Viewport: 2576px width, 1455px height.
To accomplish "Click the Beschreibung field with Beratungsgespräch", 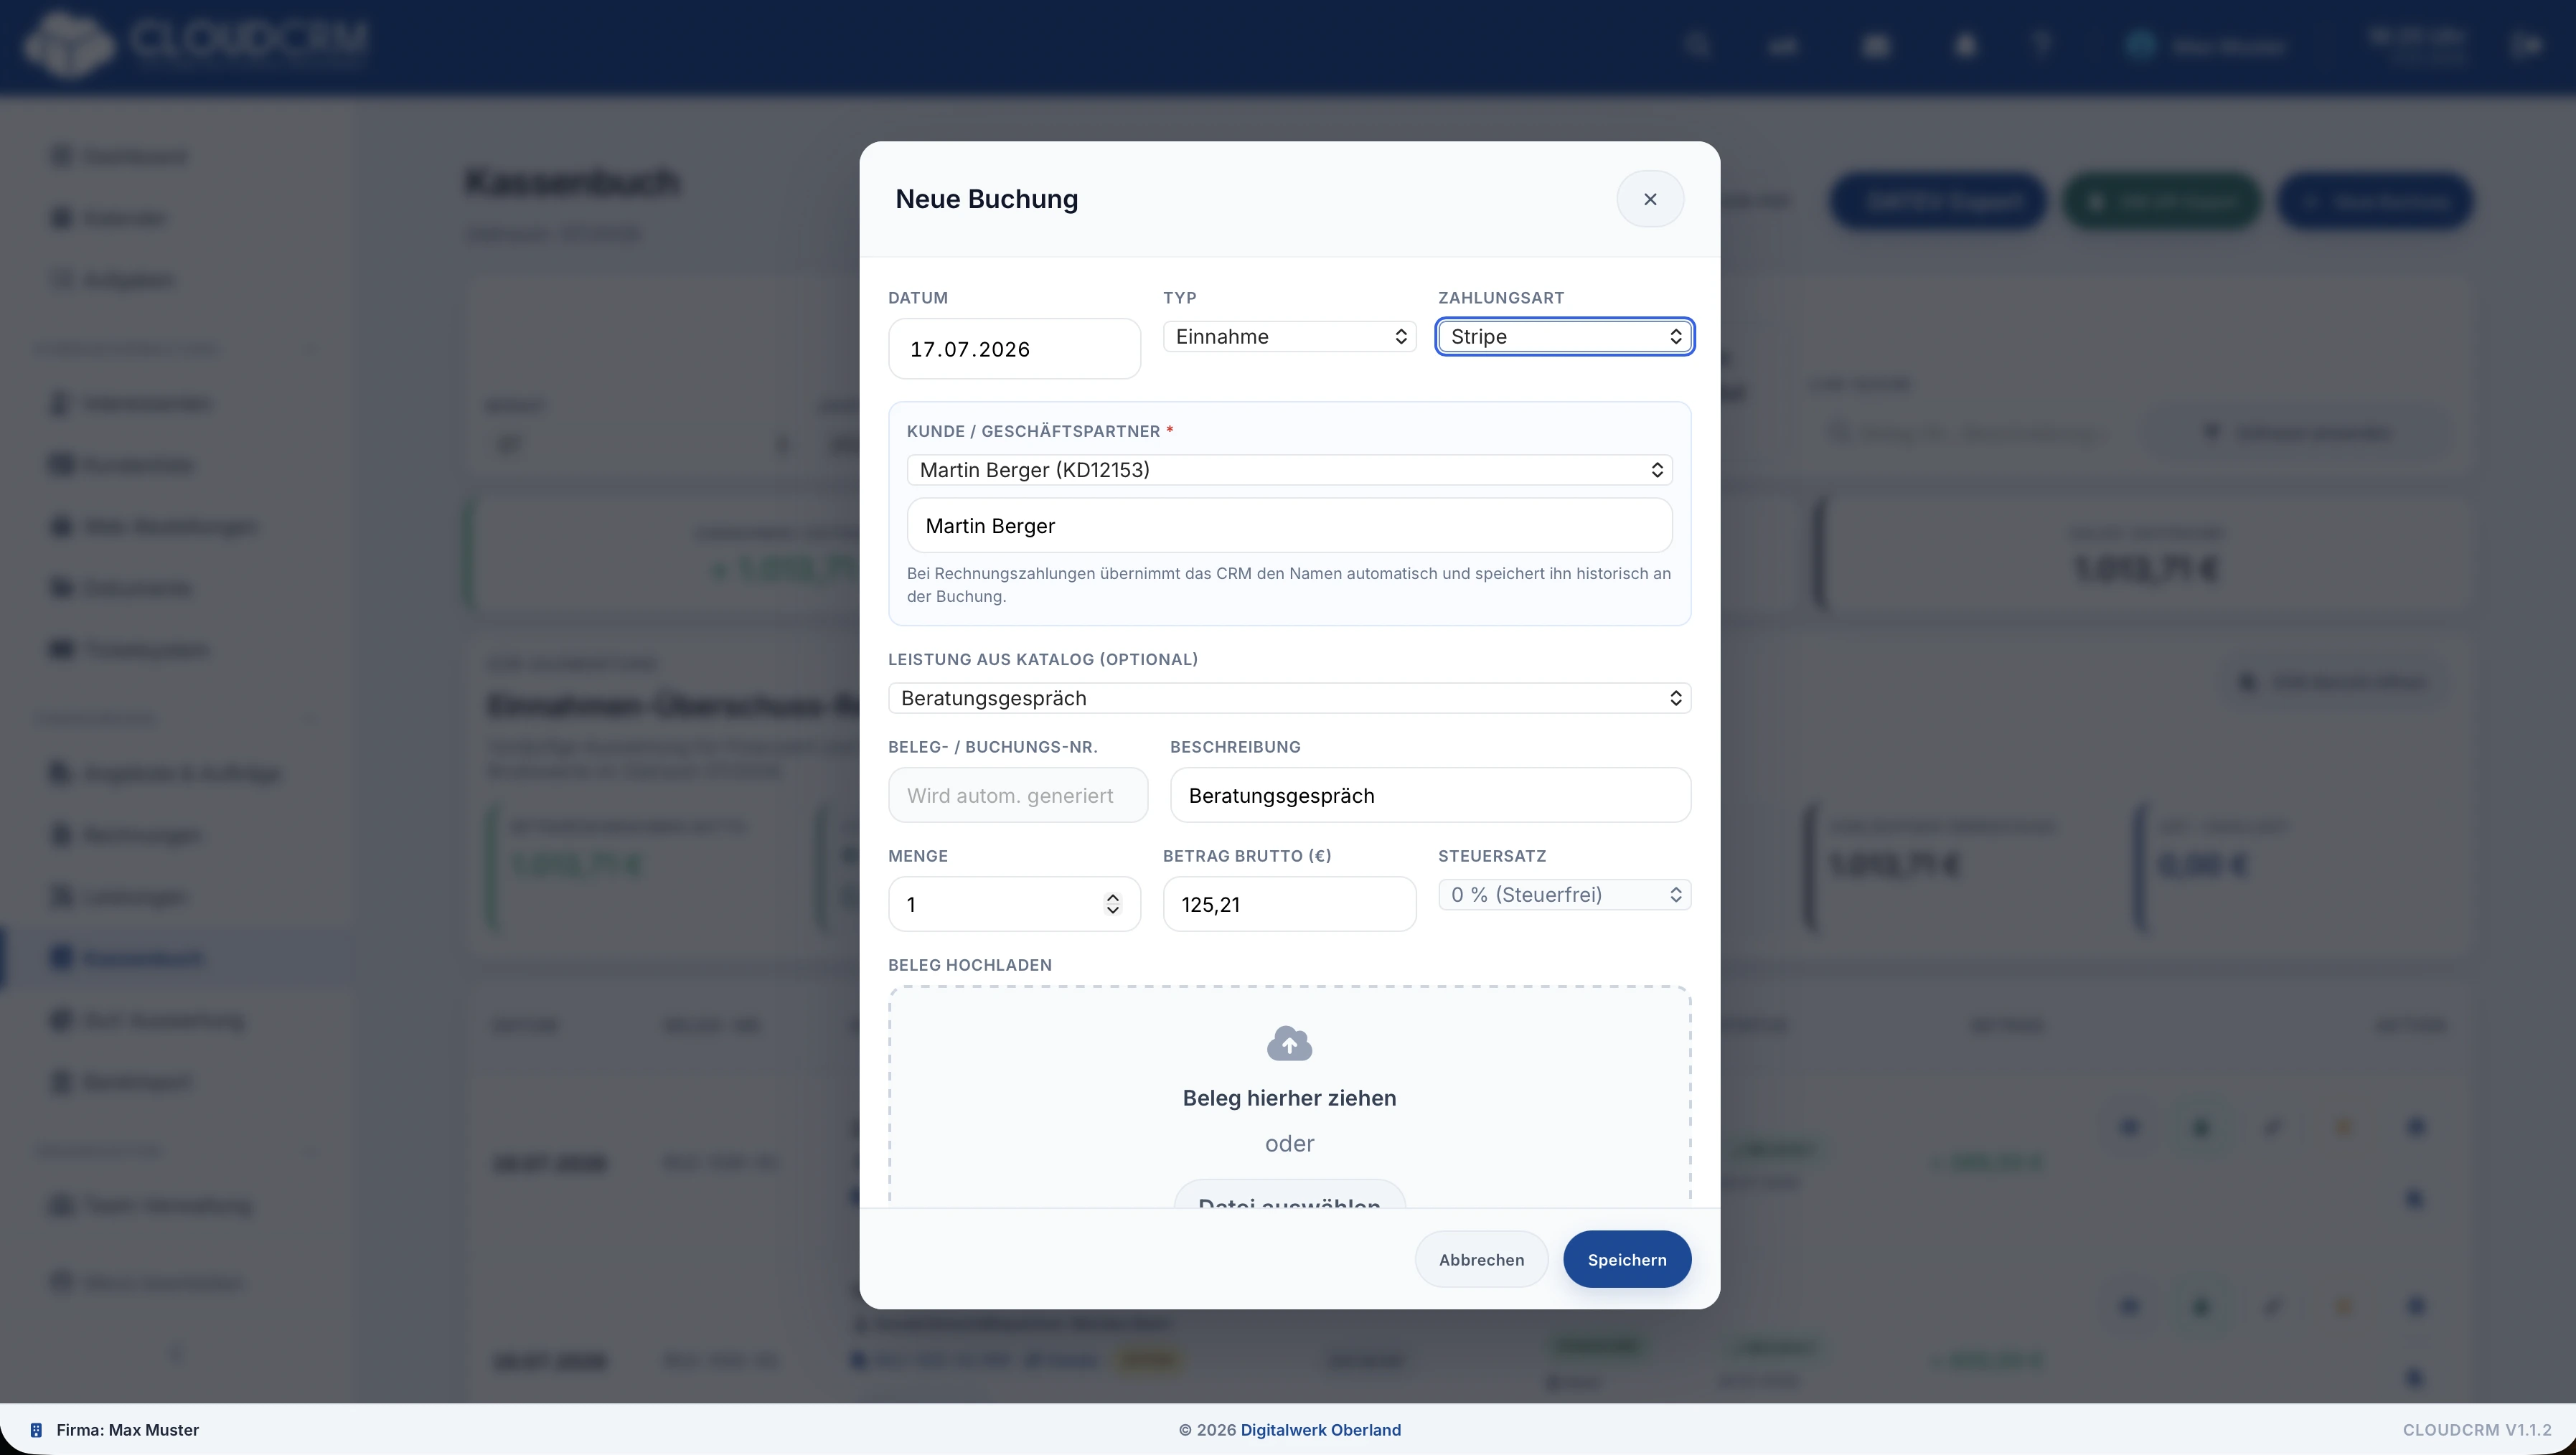I will [x=1430, y=795].
